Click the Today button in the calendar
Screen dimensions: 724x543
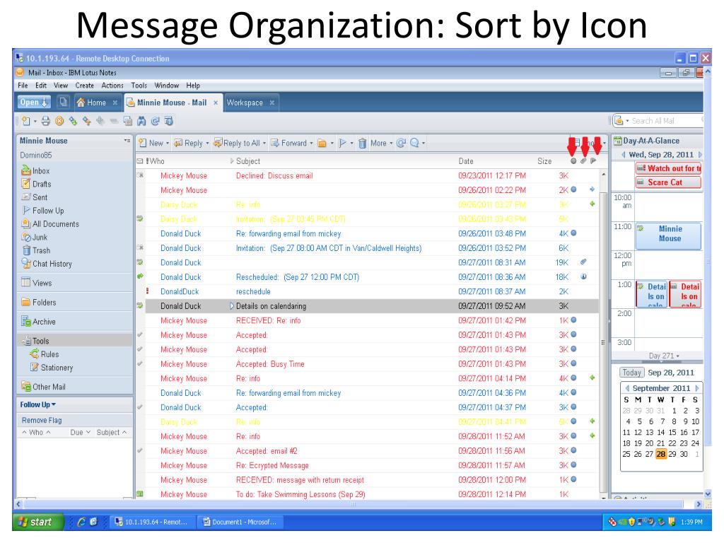(x=631, y=373)
